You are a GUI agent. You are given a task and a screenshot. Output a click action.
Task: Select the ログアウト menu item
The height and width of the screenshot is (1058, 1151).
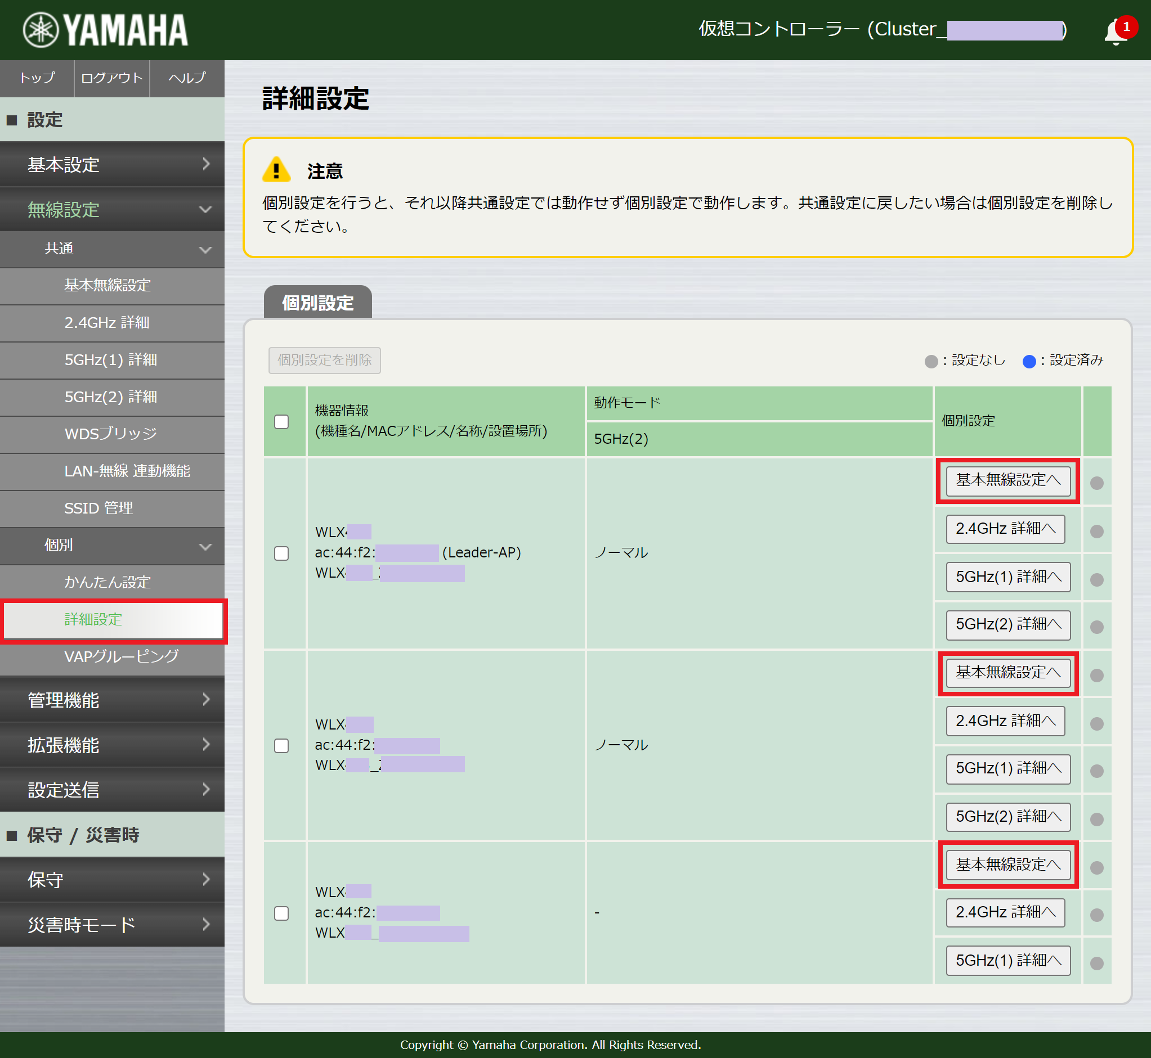[x=111, y=78]
